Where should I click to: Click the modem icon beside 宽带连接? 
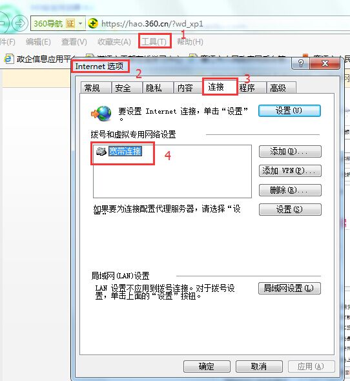pos(101,151)
